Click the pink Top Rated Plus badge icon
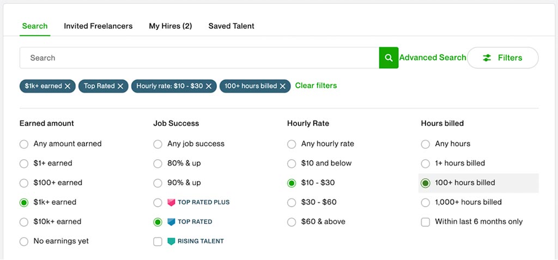Viewport: 558px width, 260px height. point(171,202)
